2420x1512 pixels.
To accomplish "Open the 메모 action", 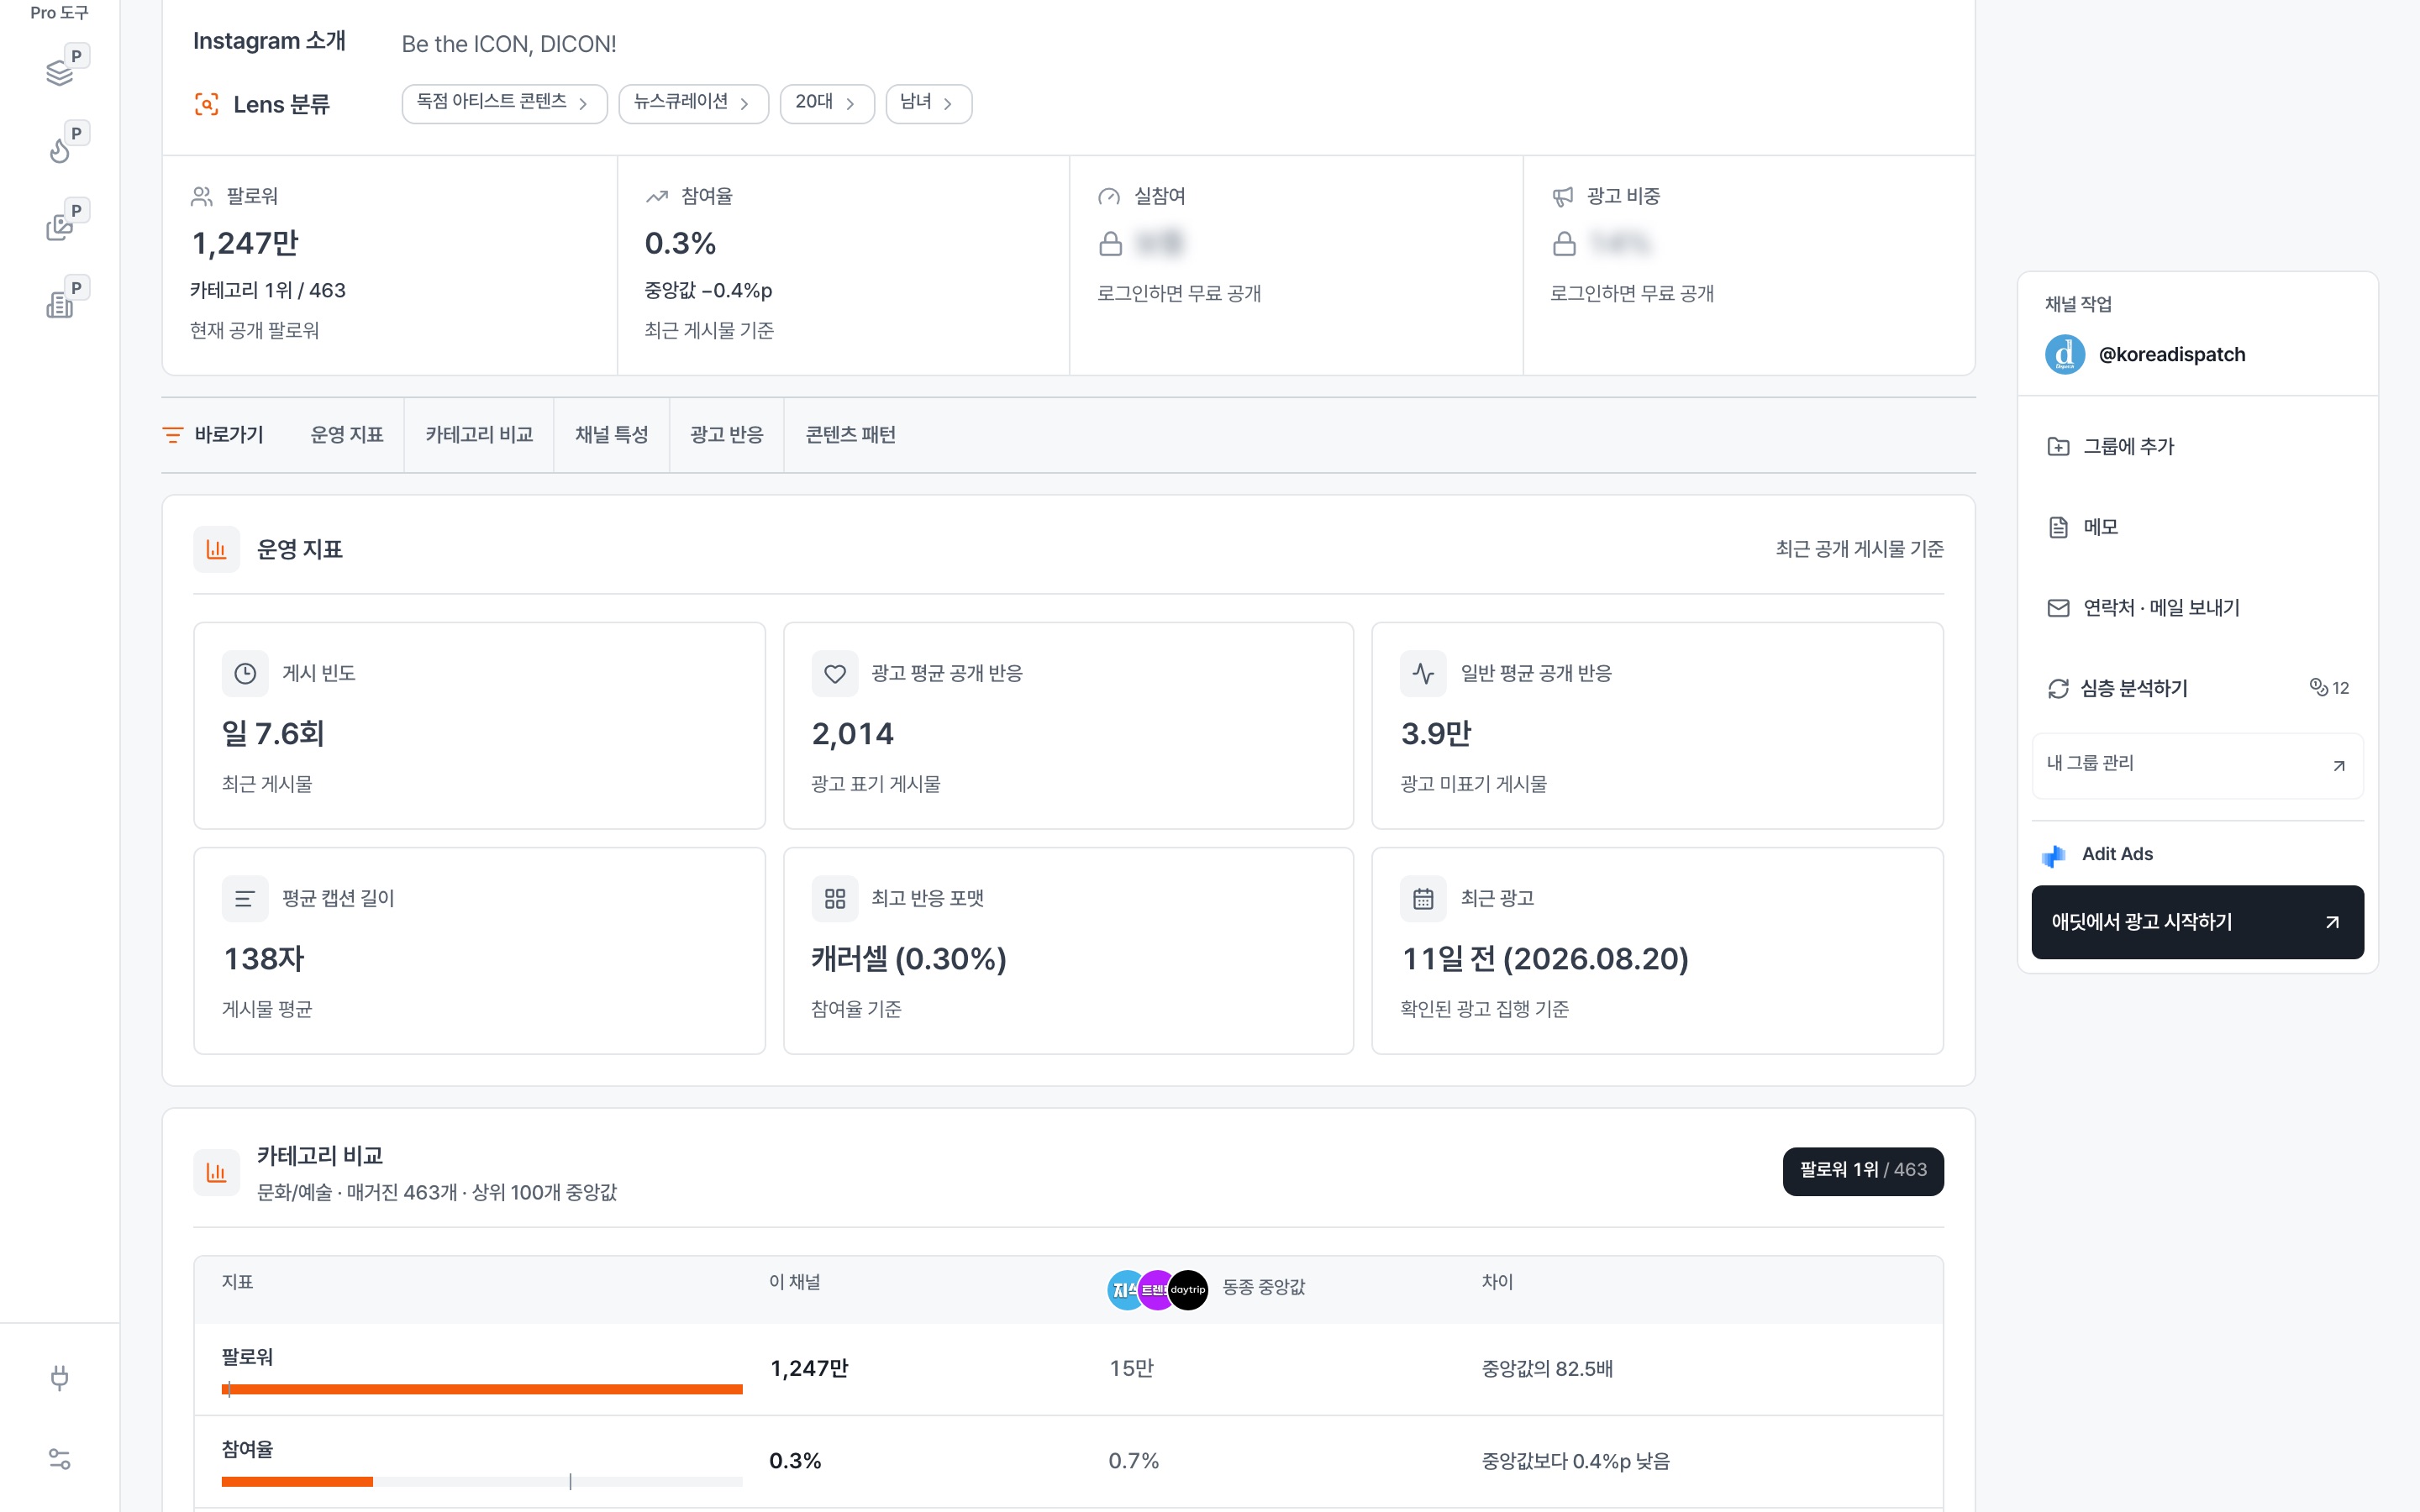I will coord(2197,527).
